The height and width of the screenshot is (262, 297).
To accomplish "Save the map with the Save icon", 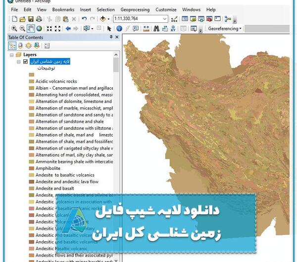I will [x=31, y=19].
